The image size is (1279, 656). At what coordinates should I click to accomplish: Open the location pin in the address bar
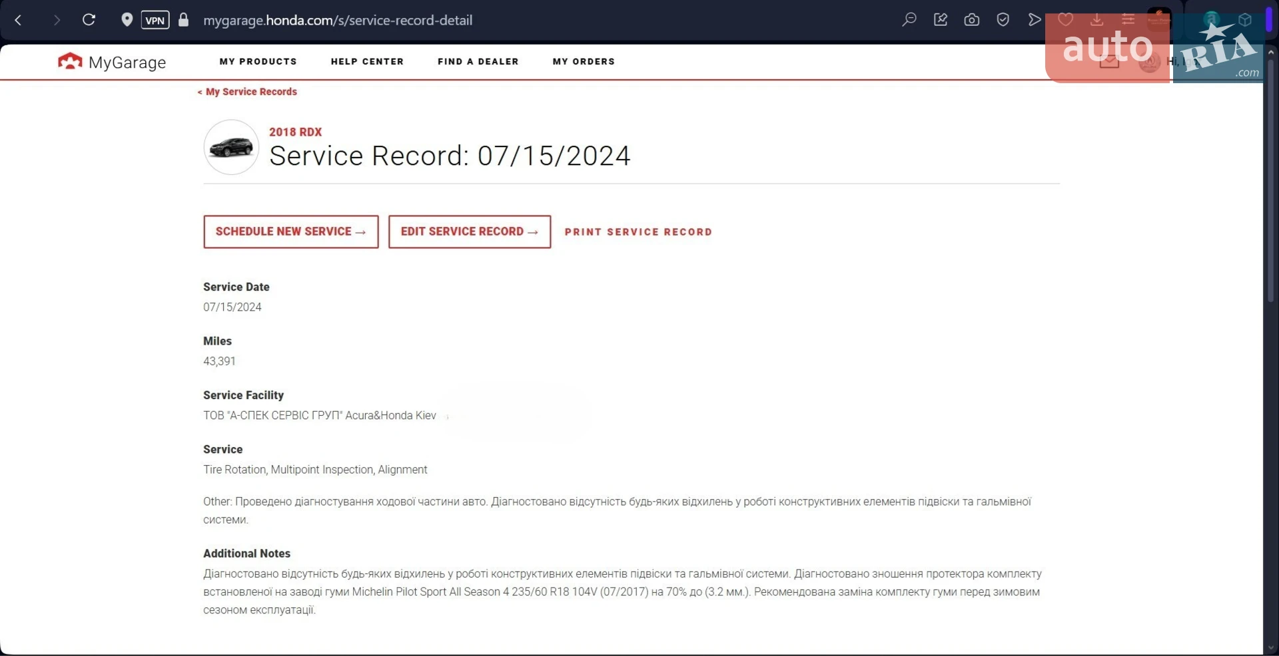coord(127,20)
